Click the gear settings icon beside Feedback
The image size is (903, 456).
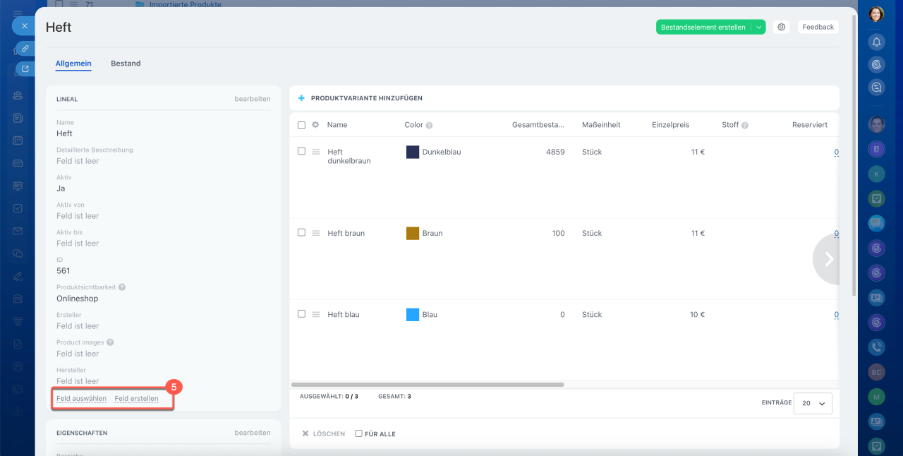click(x=781, y=27)
